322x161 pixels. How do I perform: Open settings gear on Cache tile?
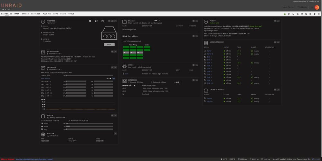[x=275, y=90]
